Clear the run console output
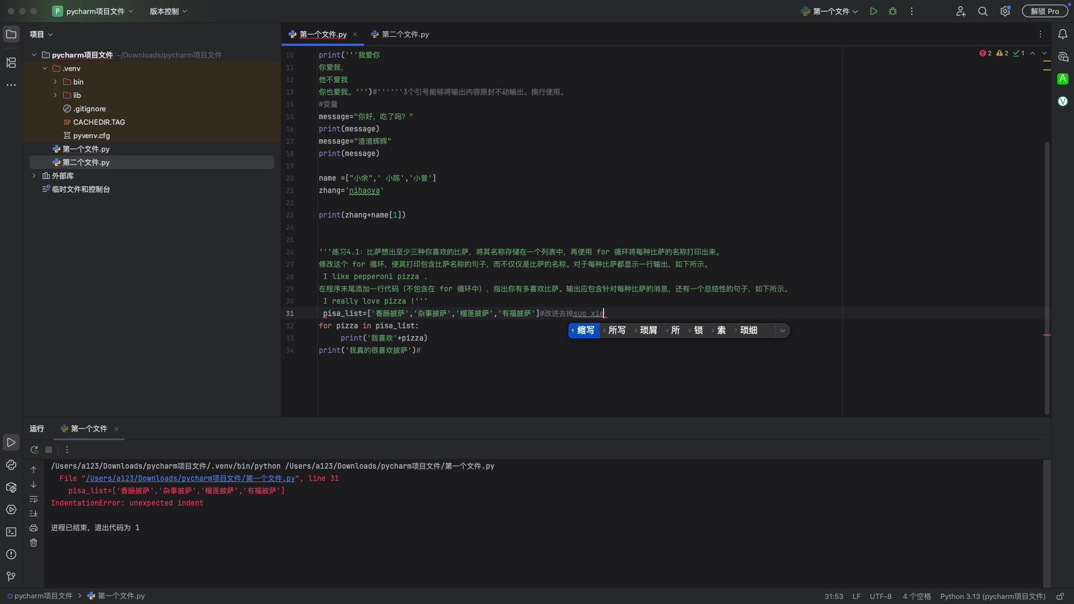1074x604 pixels. pyautogui.click(x=34, y=542)
